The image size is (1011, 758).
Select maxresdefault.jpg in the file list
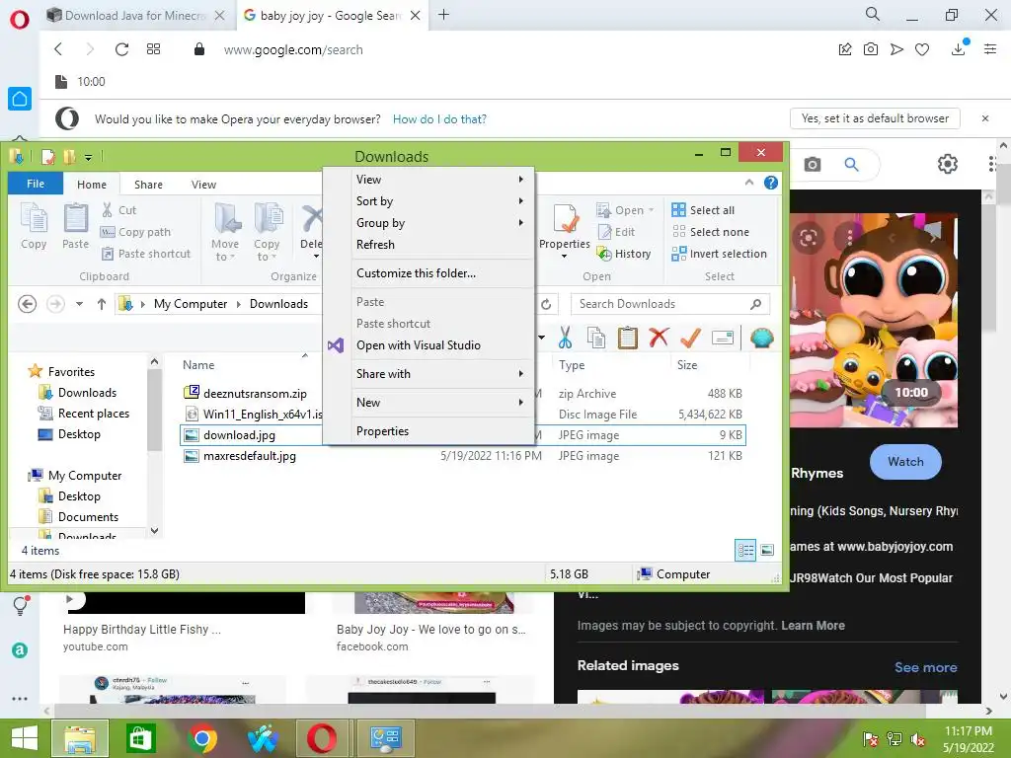click(x=250, y=456)
